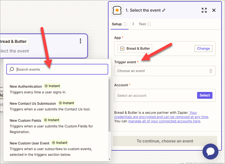Click the To continue, choose an event button
The image size is (225, 164).
click(165, 141)
